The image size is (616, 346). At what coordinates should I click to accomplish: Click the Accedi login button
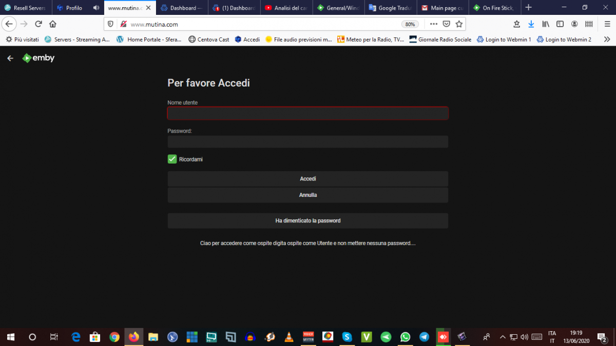point(308,179)
